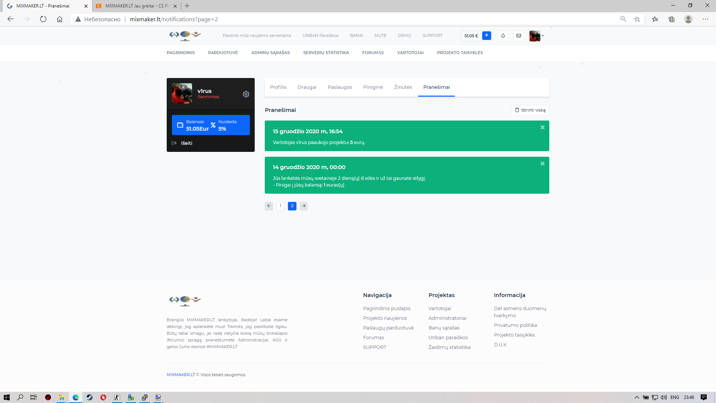
Task: Open FORUMAS in the main menu
Action: point(373,53)
